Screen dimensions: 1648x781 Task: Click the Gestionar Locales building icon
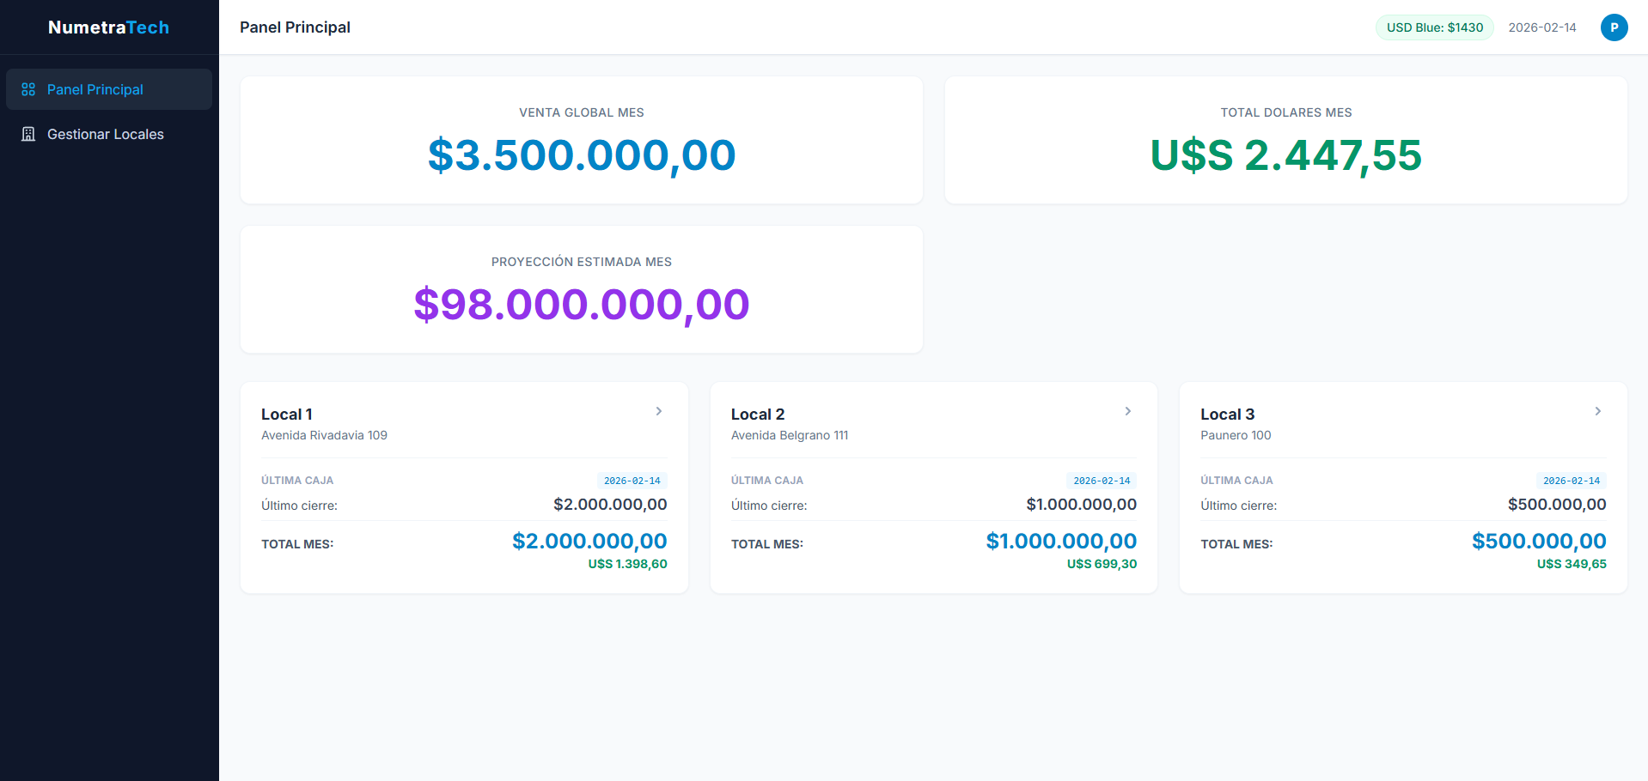pos(28,134)
